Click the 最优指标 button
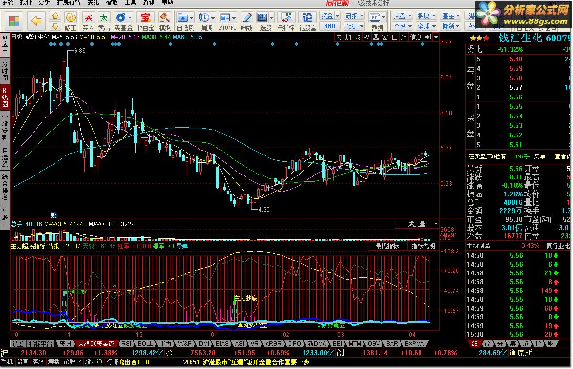 point(387,246)
